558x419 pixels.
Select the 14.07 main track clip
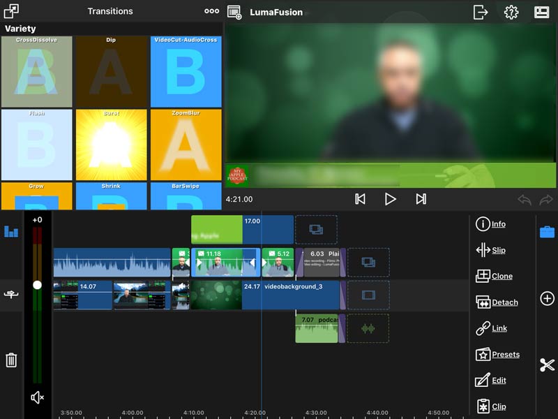[x=82, y=295]
